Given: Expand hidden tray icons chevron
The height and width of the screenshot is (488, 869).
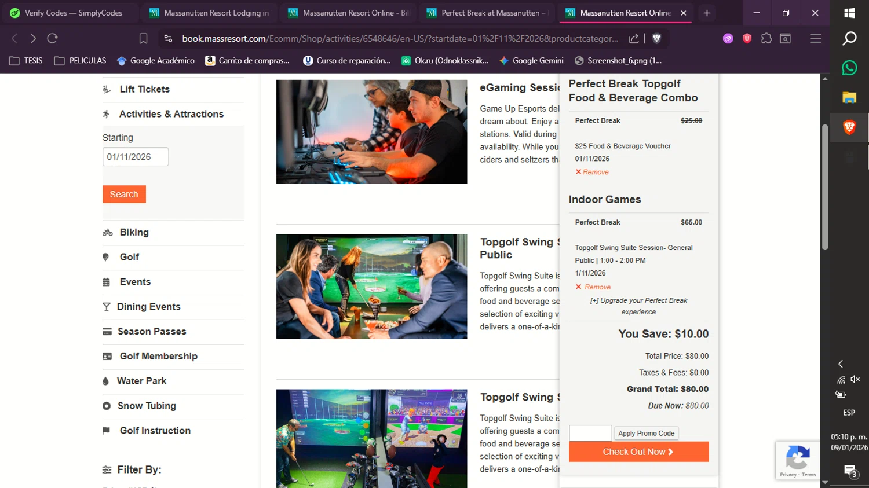Looking at the screenshot, I should 841,364.
